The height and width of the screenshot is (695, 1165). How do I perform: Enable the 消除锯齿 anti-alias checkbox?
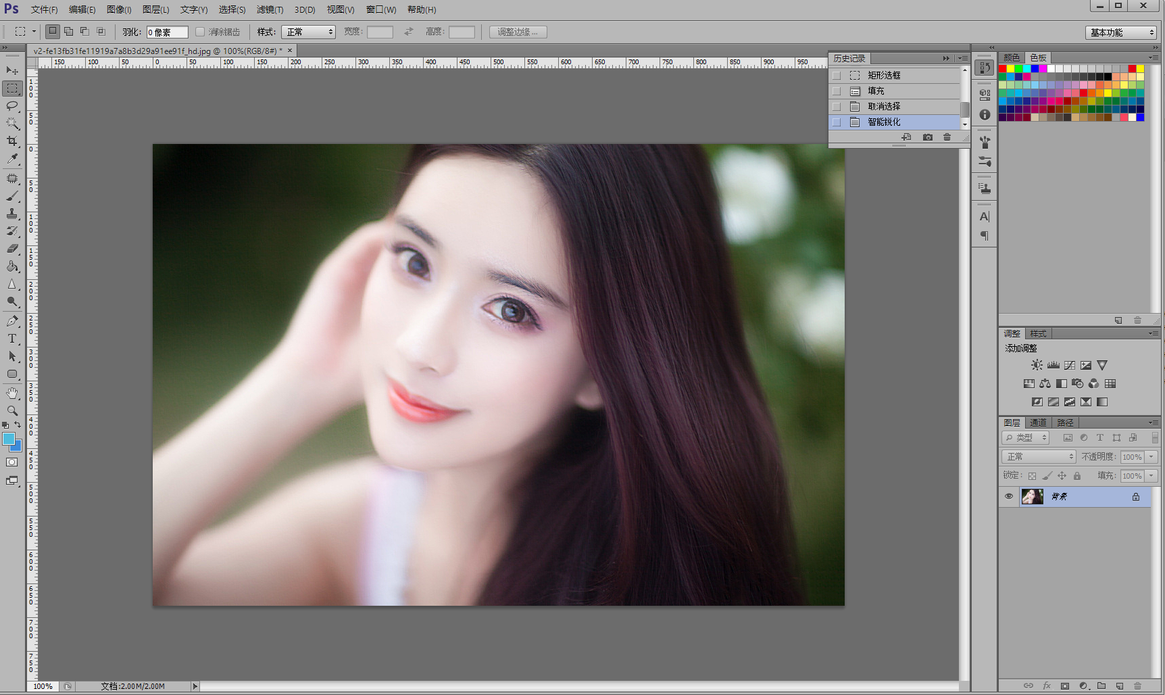coord(200,32)
